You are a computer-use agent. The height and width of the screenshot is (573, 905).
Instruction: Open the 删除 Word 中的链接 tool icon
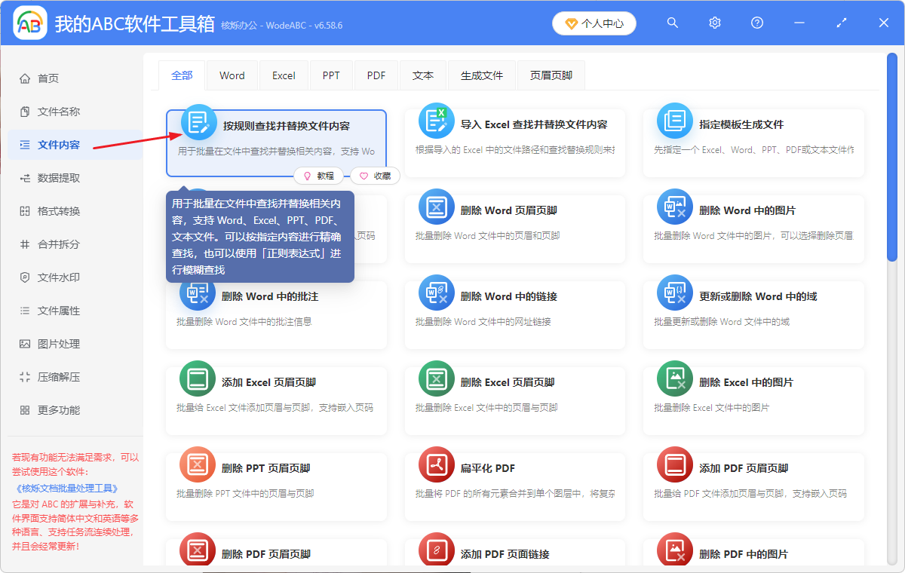[436, 293]
